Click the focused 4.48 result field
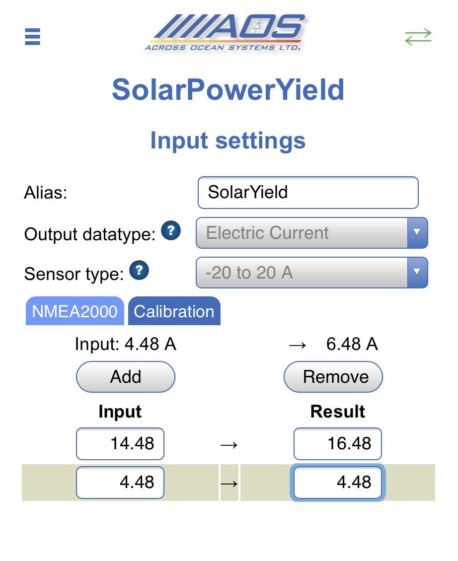The height and width of the screenshot is (561, 458). (x=338, y=482)
